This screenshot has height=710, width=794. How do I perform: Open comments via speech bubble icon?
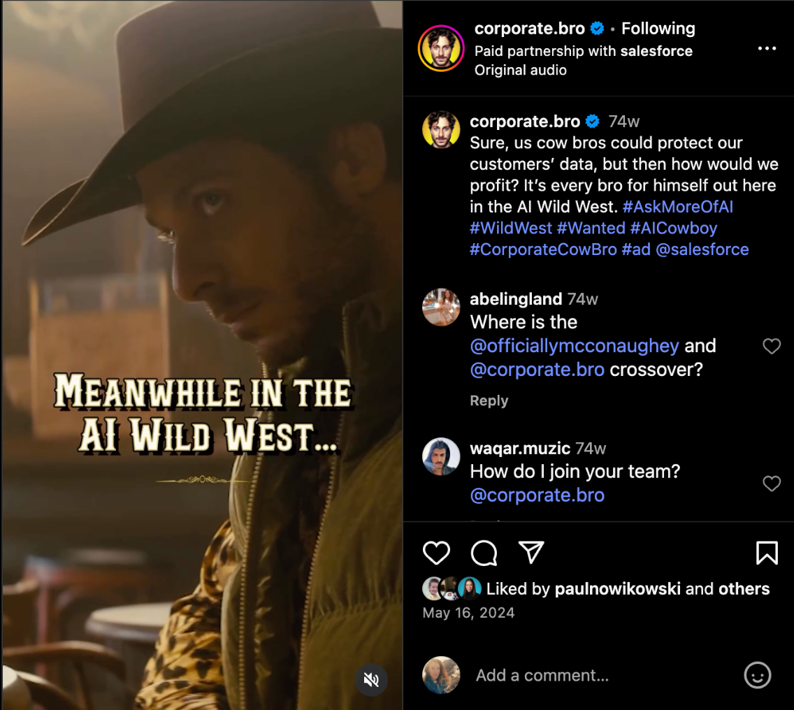click(x=484, y=553)
